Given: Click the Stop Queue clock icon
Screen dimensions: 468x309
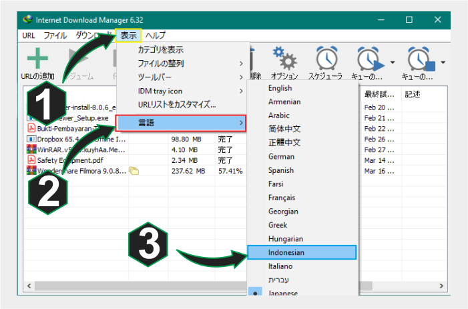Looking at the screenshot, I should coord(421,59).
